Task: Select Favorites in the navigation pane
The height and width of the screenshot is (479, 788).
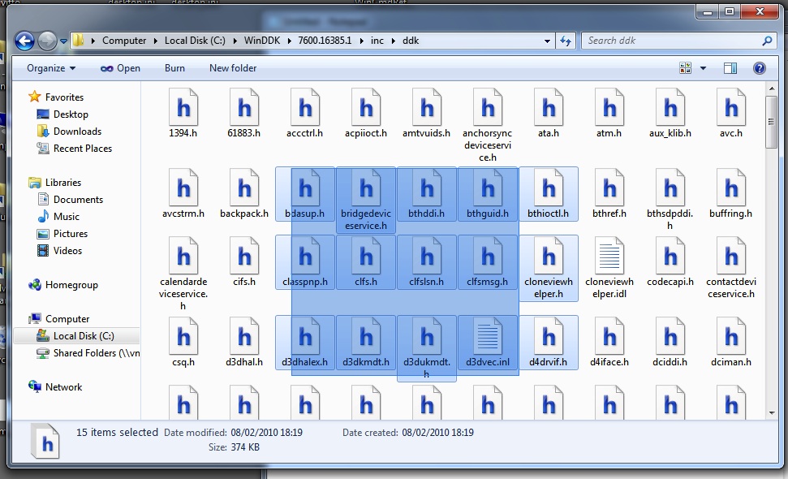Action: (64, 97)
